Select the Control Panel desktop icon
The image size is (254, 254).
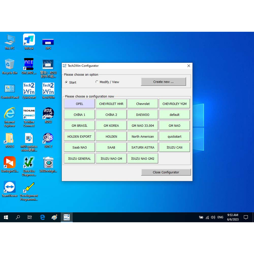coord(10,91)
